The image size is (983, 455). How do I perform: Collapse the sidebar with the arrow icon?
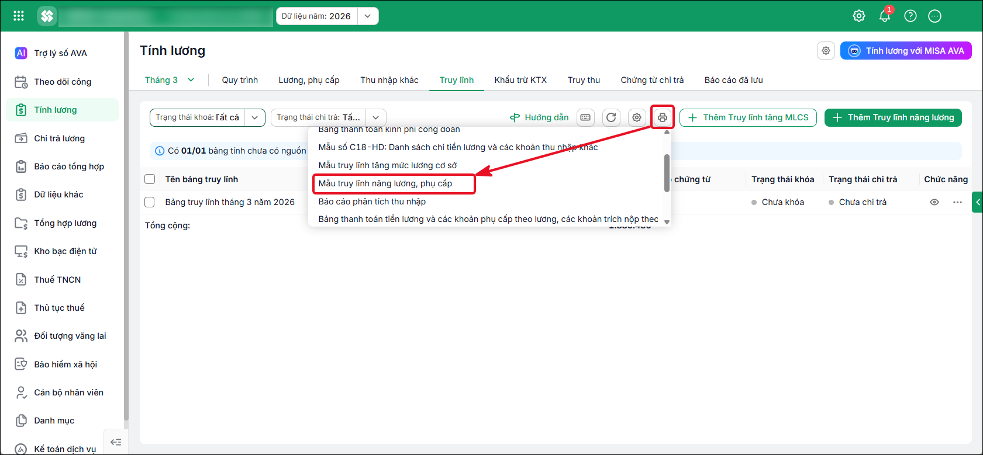pos(116,442)
